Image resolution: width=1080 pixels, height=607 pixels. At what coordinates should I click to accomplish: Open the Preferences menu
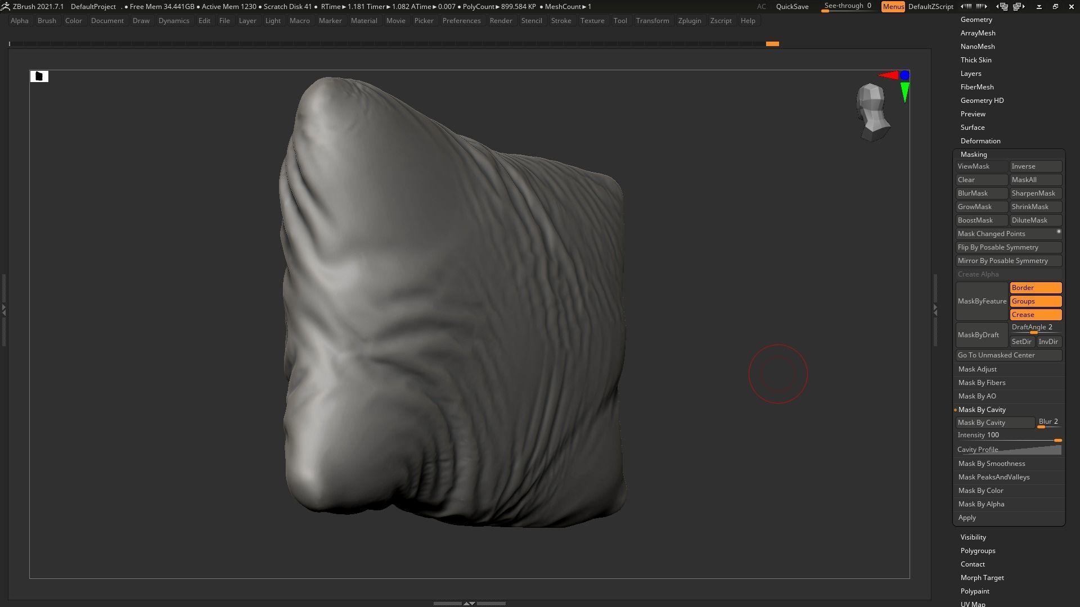(461, 21)
